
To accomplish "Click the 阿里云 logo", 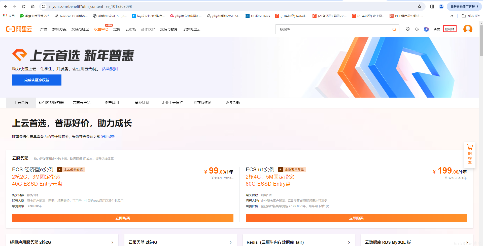I will pos(19,29).
